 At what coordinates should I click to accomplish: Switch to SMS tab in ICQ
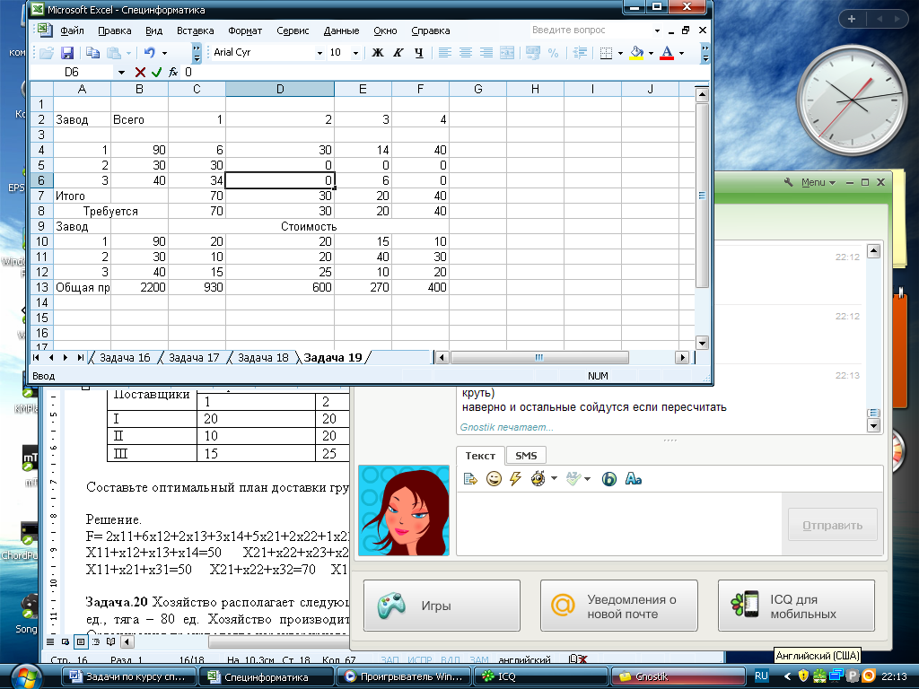526,455
